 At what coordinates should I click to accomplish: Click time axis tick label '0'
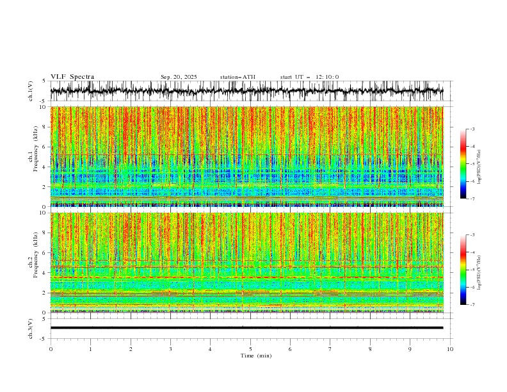point(51,349)
